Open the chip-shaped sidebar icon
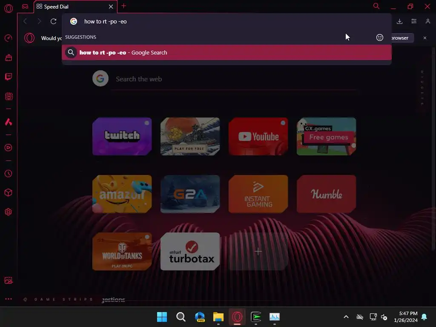 (x=9, y=96)
